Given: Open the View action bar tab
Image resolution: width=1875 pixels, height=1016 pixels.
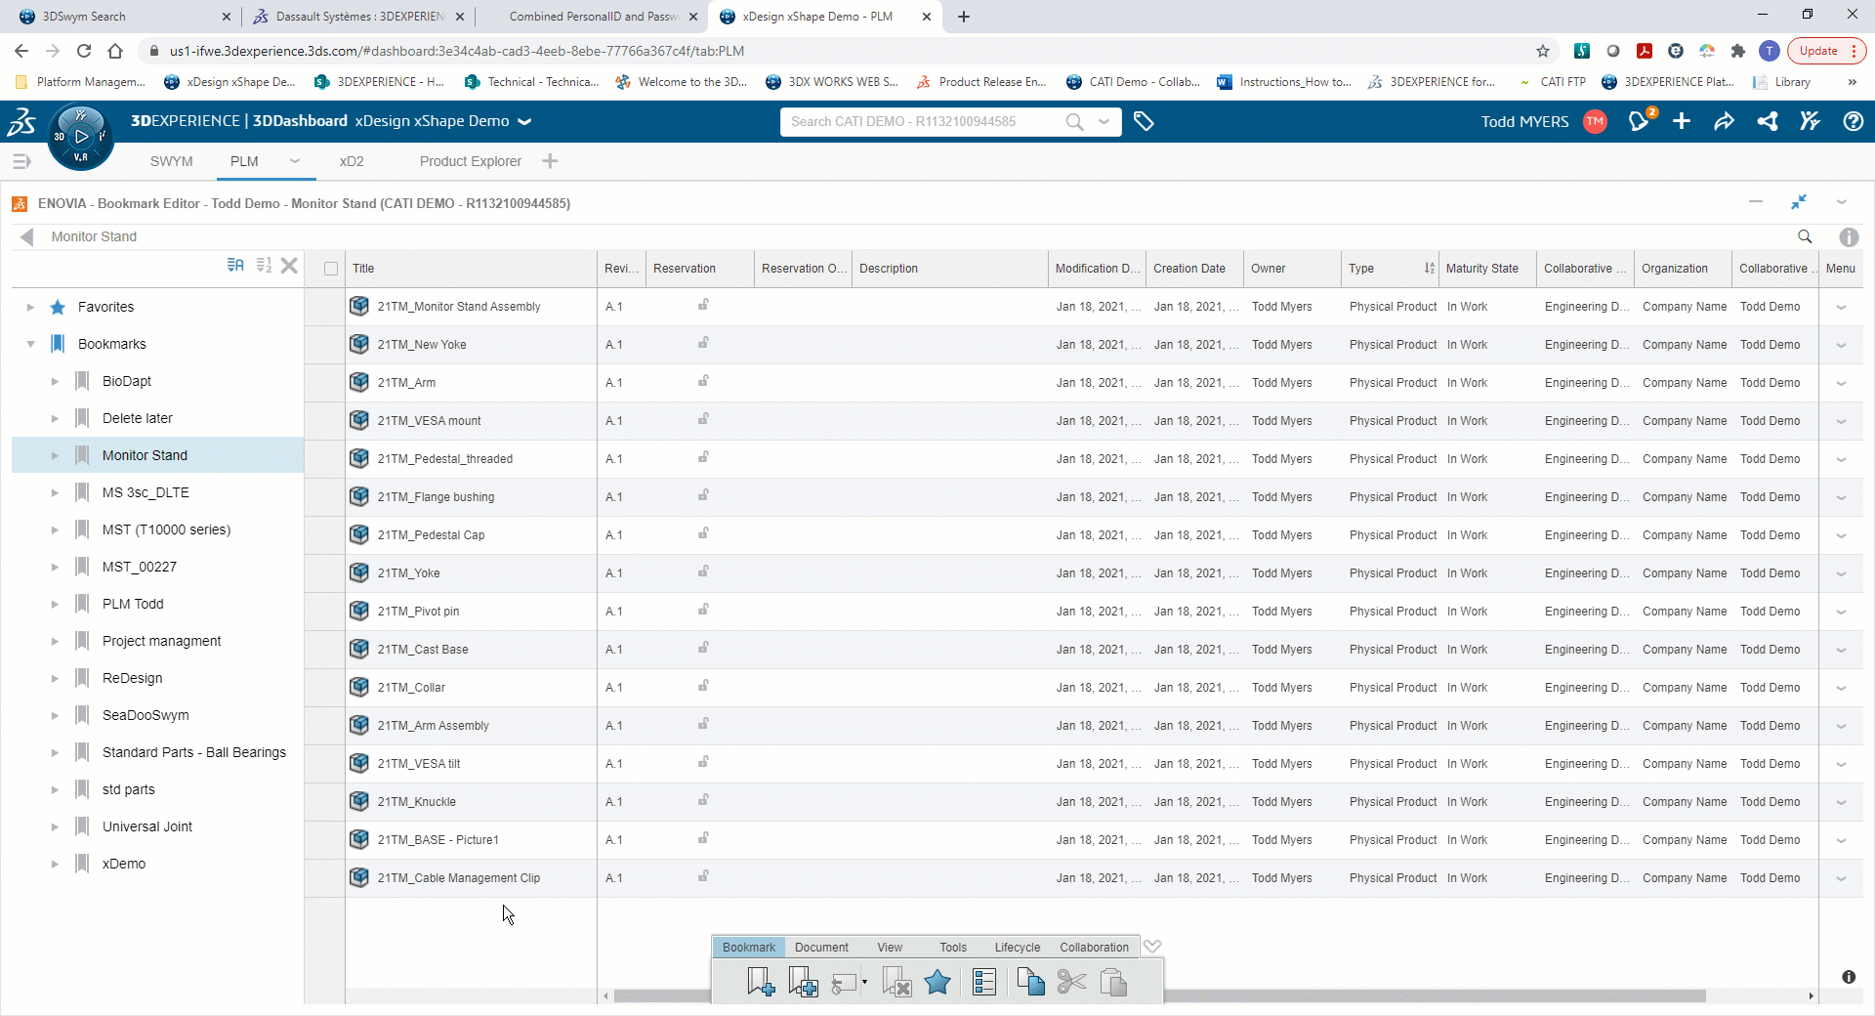Looking at the screenshot, I should 890,947.
